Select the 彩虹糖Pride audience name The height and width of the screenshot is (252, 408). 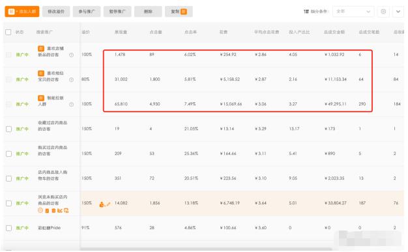pos(49,228)
